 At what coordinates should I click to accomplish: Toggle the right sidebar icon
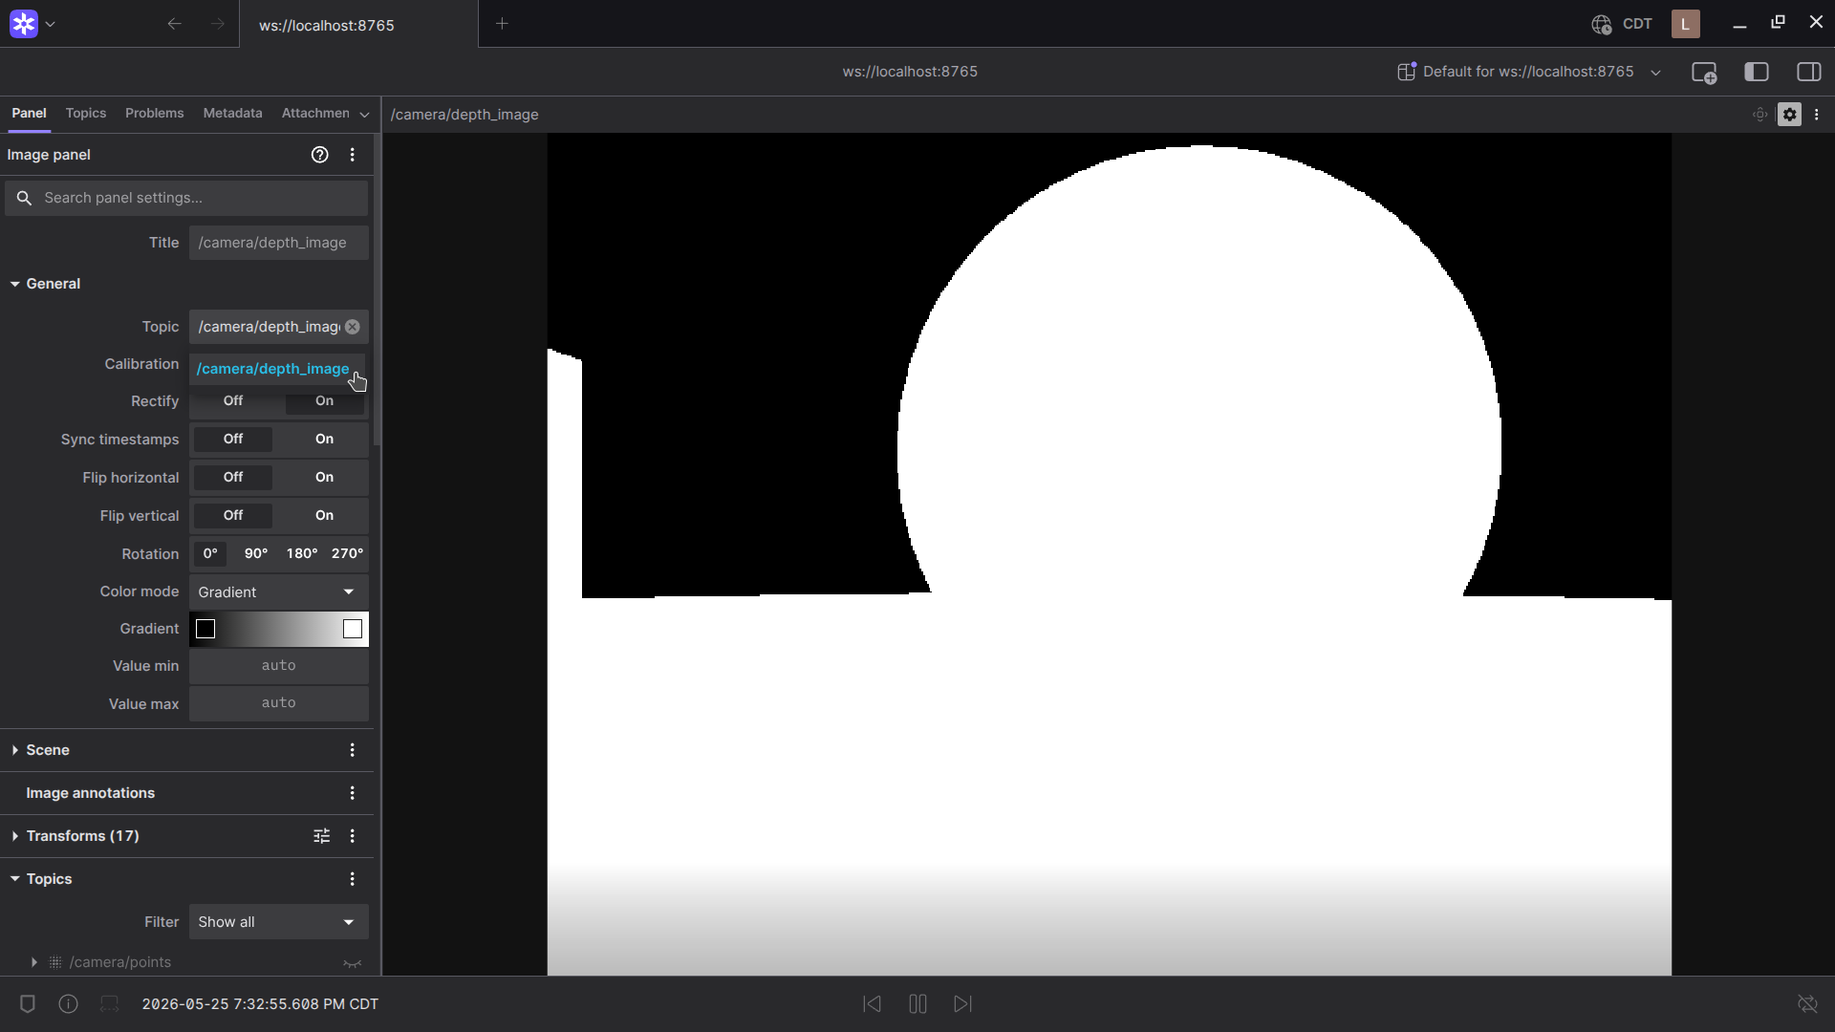click(x=1809, y=72)
